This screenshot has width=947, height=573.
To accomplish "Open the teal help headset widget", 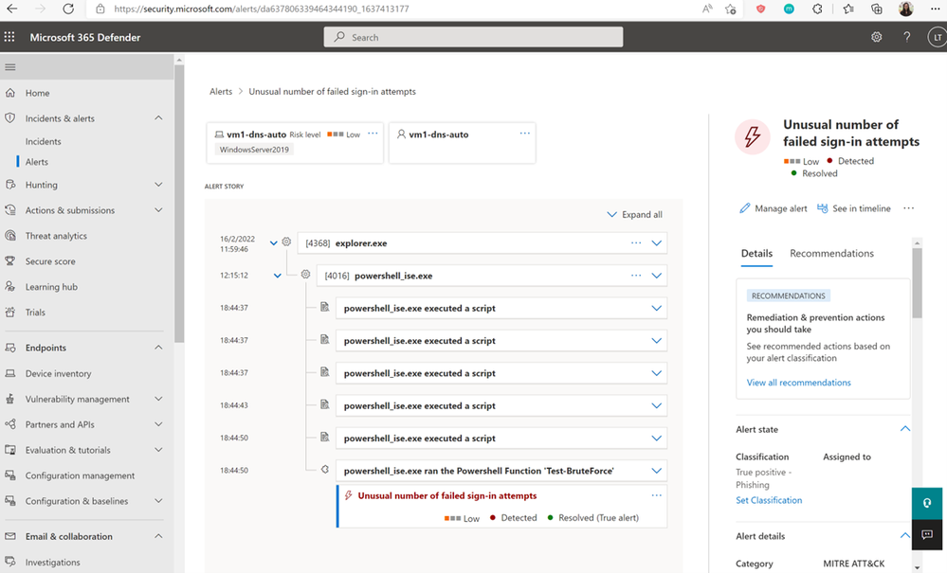I will (x=927, y=503).
